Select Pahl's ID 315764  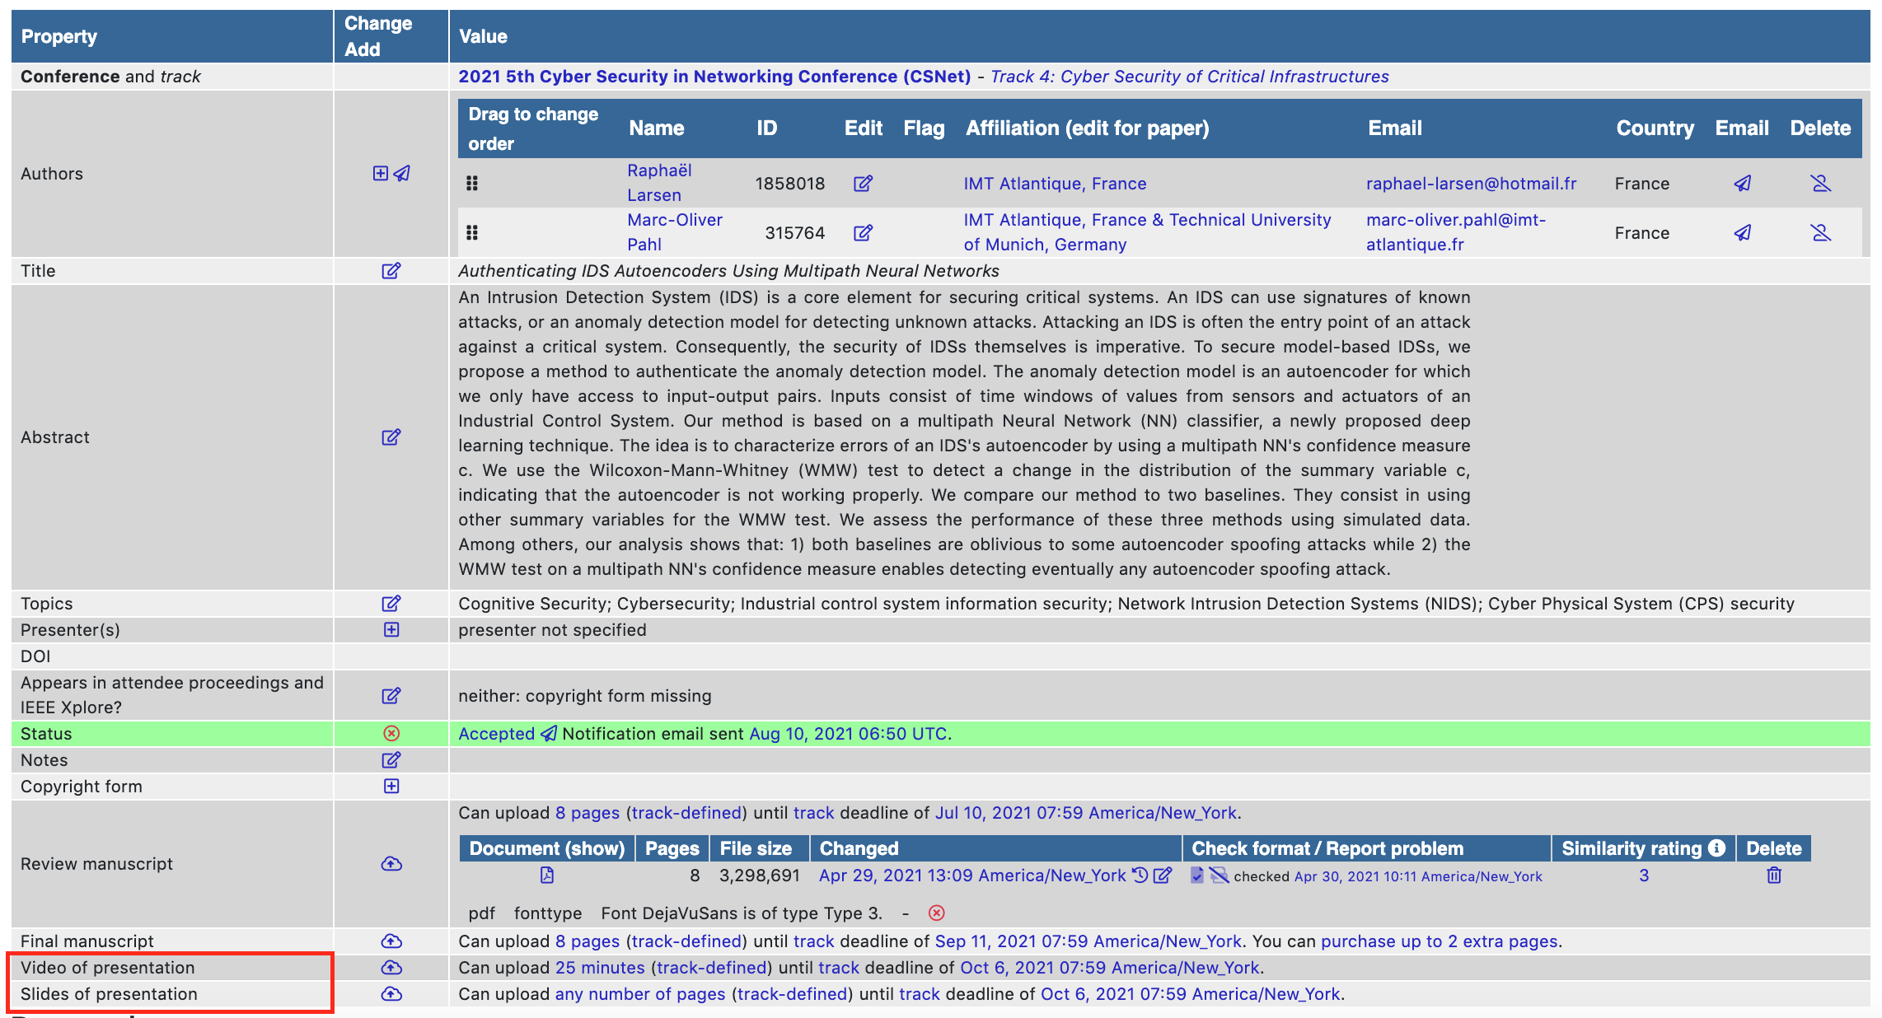coord(794,232)
